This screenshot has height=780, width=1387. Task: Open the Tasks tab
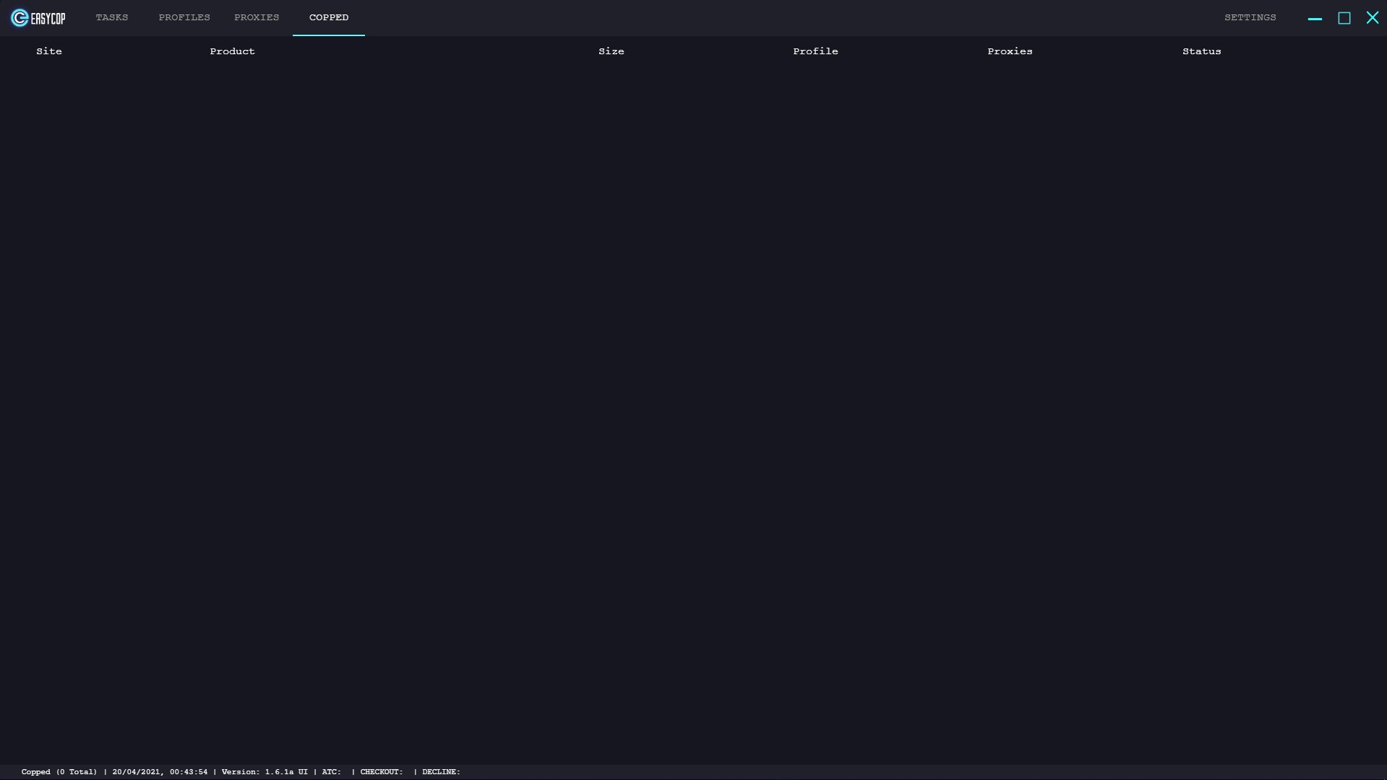112,17
